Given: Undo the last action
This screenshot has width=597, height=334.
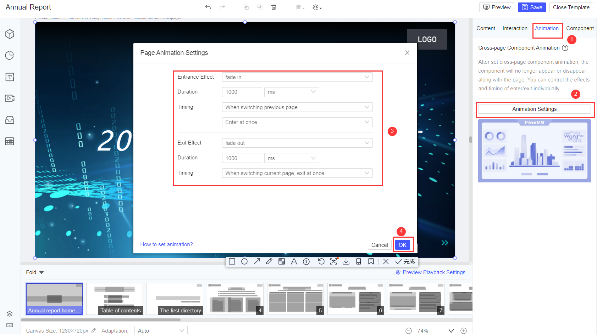Looking at the screenshot, I should [x=208, y=7].
